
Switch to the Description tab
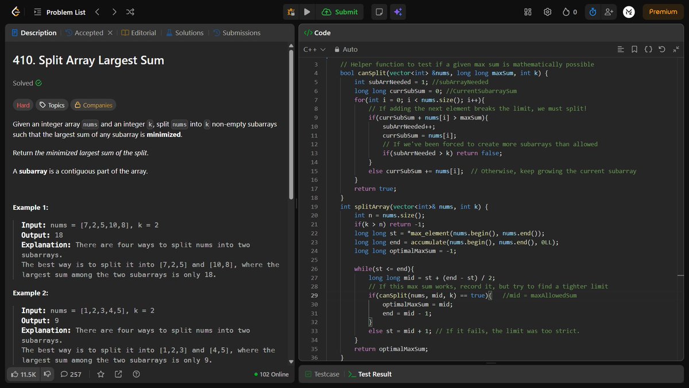click(34, 33)
